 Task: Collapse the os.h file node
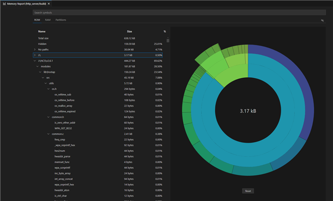point(48,89)
